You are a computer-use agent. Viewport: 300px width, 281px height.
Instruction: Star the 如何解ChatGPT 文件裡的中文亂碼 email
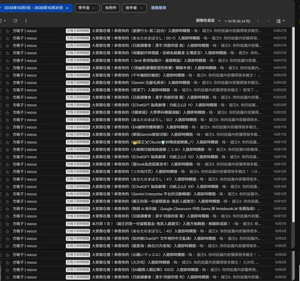tap(7, 239)
